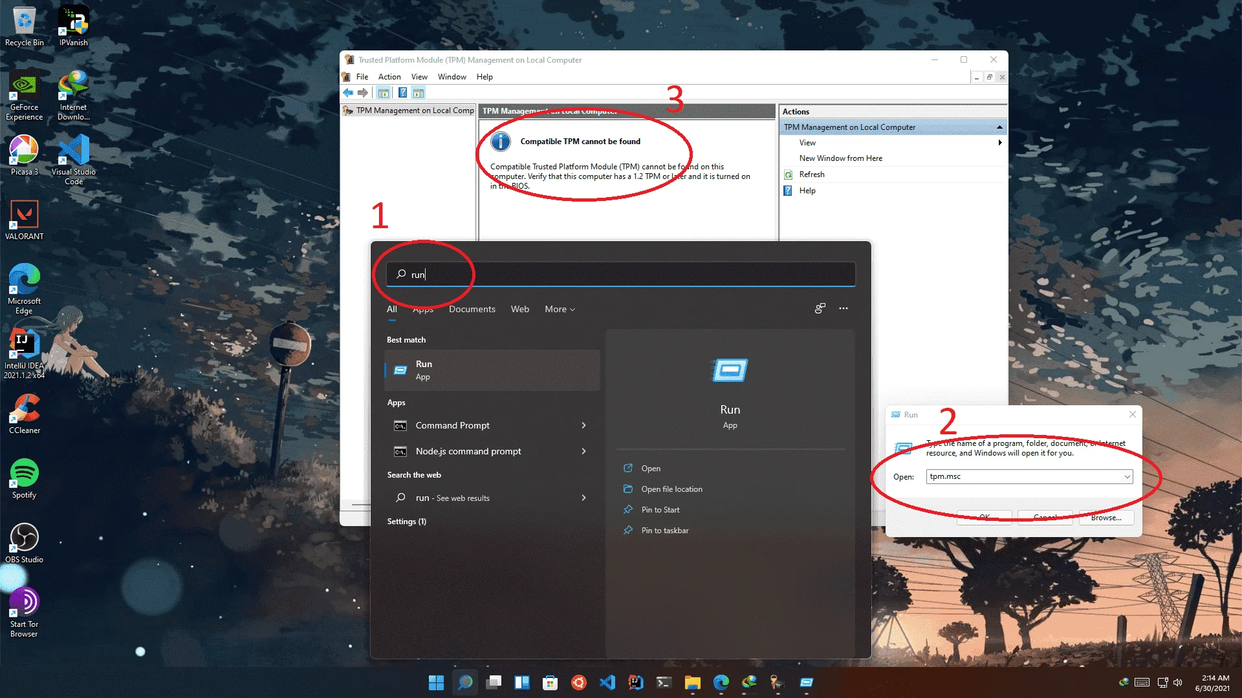Expand the More filter dropdown in search
This screenshot has height=698, width=1242.
tap(560, 310)
